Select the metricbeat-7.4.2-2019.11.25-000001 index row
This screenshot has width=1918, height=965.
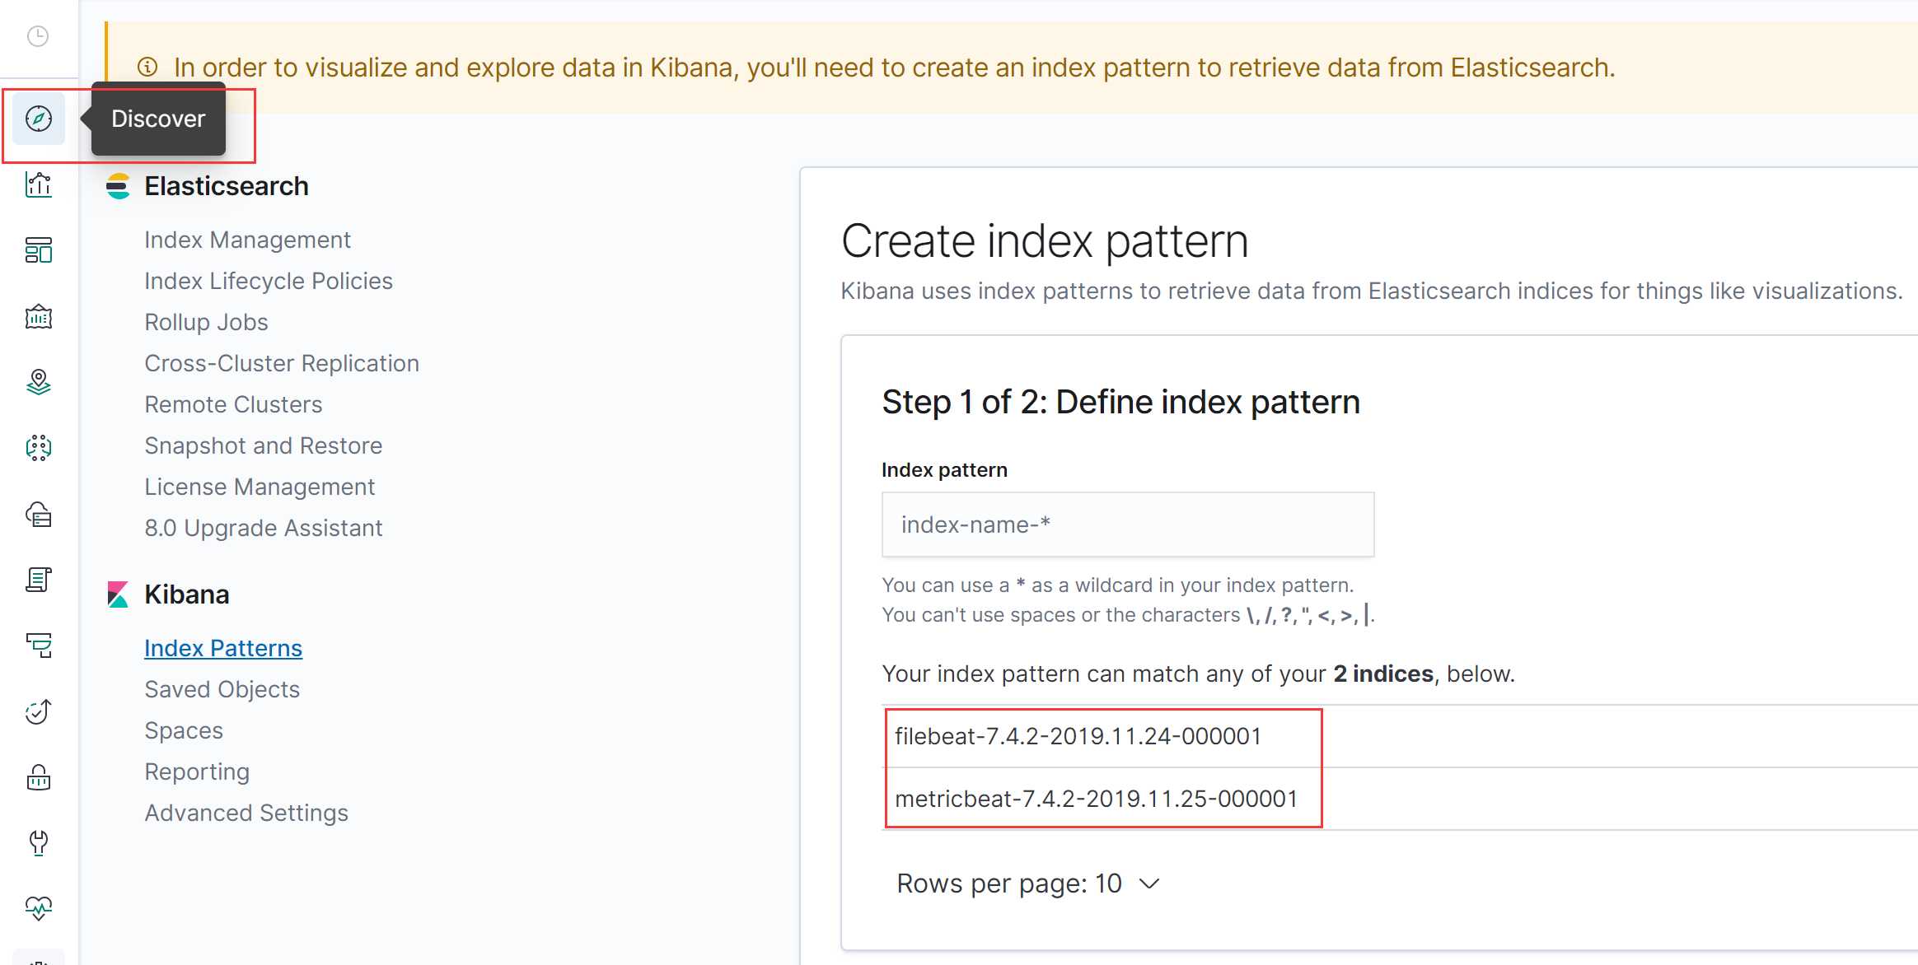(x=1400, y=799)
